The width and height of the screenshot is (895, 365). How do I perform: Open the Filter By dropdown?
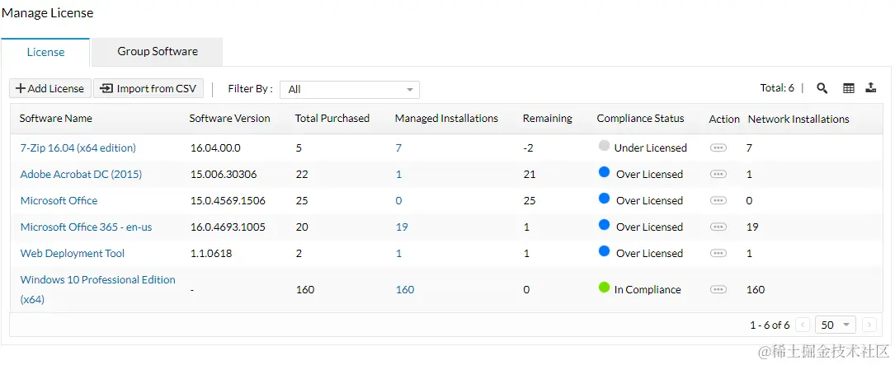349,90
